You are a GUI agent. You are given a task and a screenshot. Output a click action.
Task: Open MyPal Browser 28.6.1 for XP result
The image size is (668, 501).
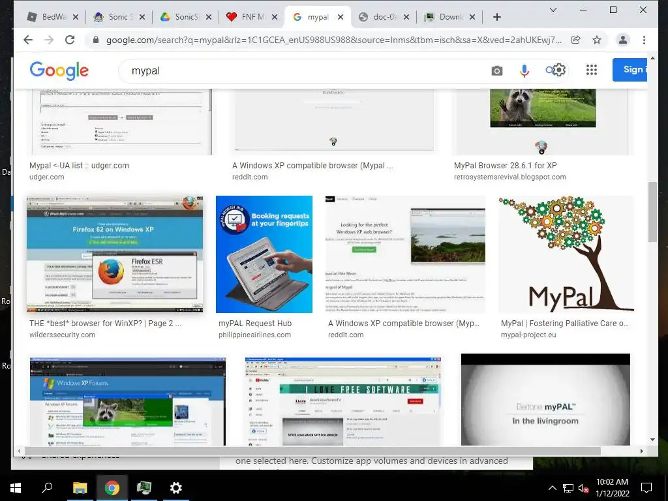(x=506, y=165)
